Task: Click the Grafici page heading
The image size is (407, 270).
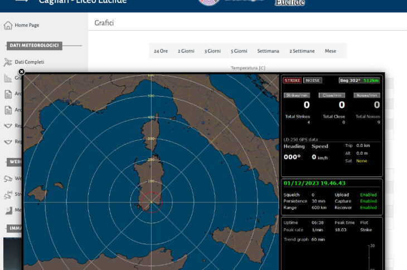Action: point(104,23)
